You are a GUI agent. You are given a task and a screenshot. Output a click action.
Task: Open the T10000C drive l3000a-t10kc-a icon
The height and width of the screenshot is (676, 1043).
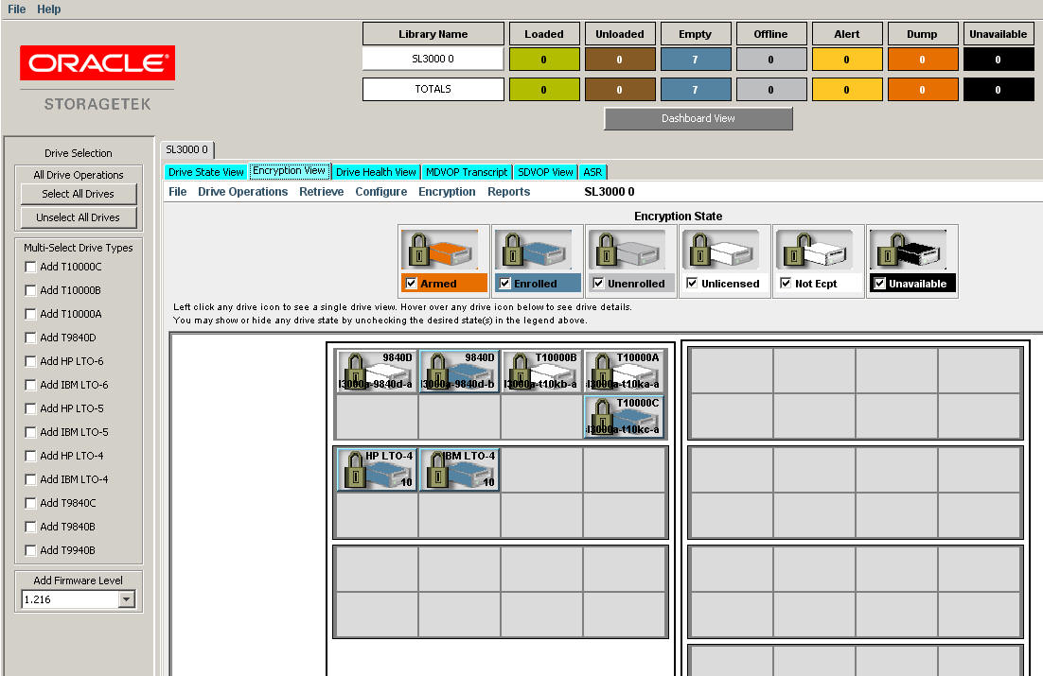pyautogui.click(x=624, y=417)
